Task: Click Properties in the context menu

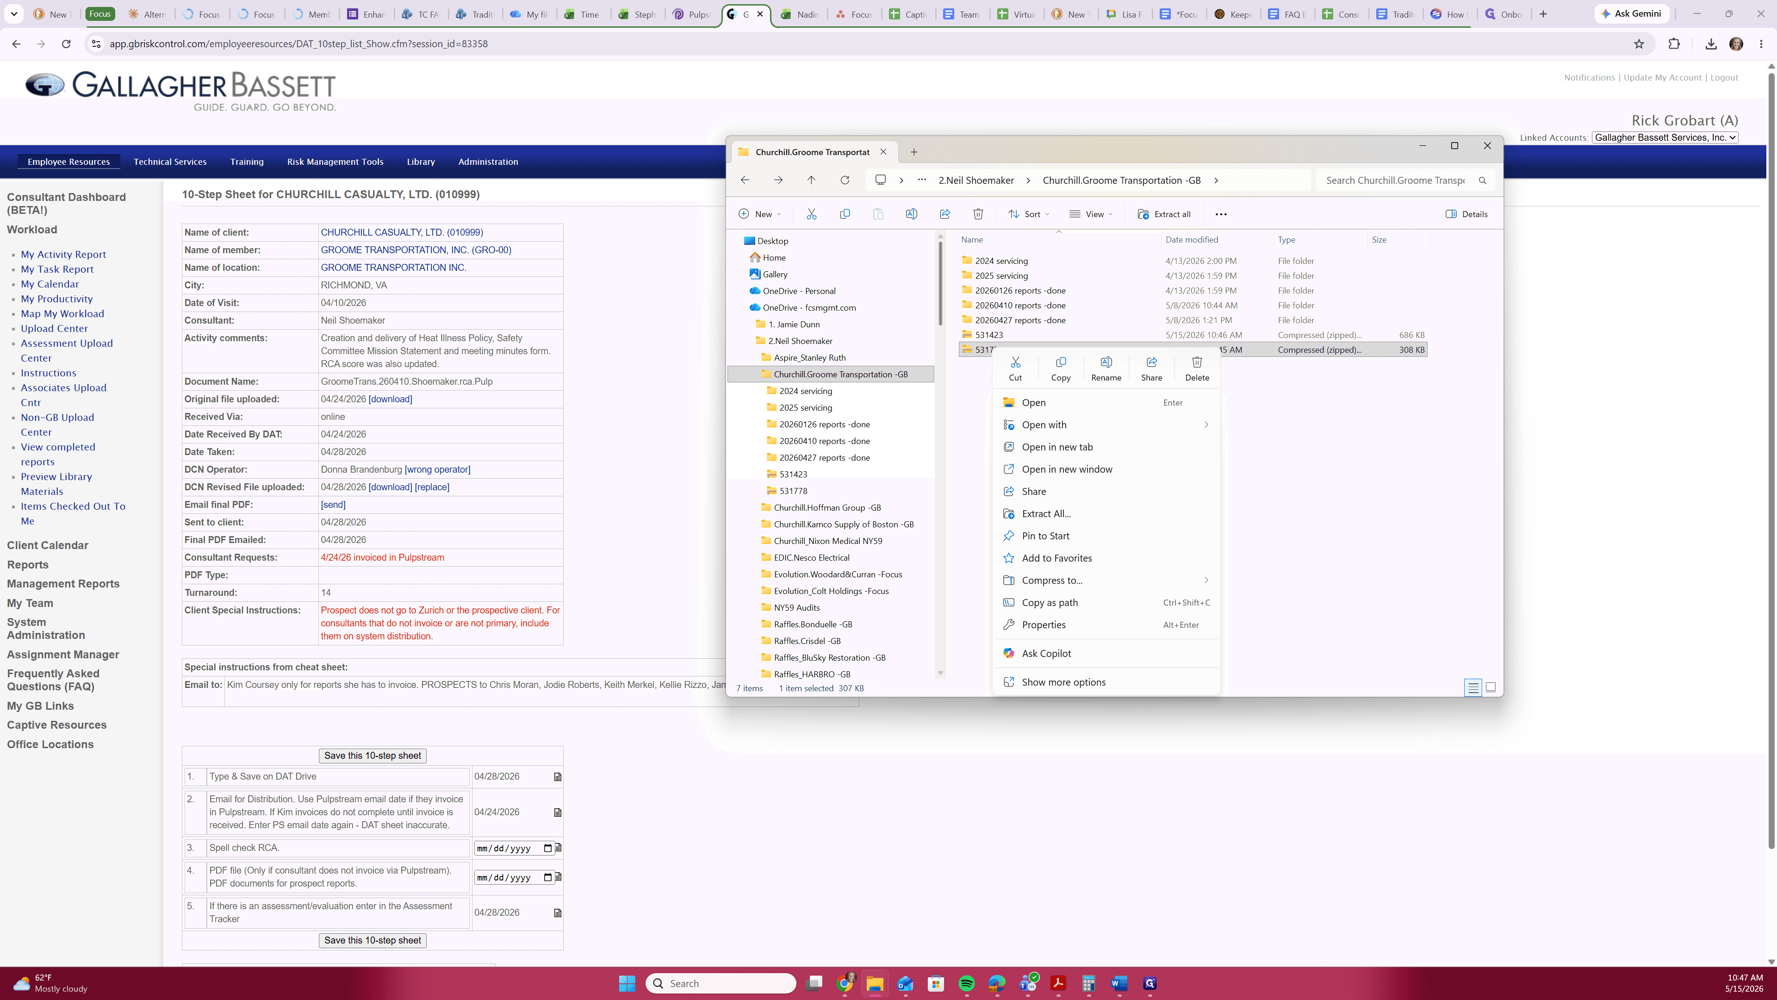Action: click(1106, 625)
